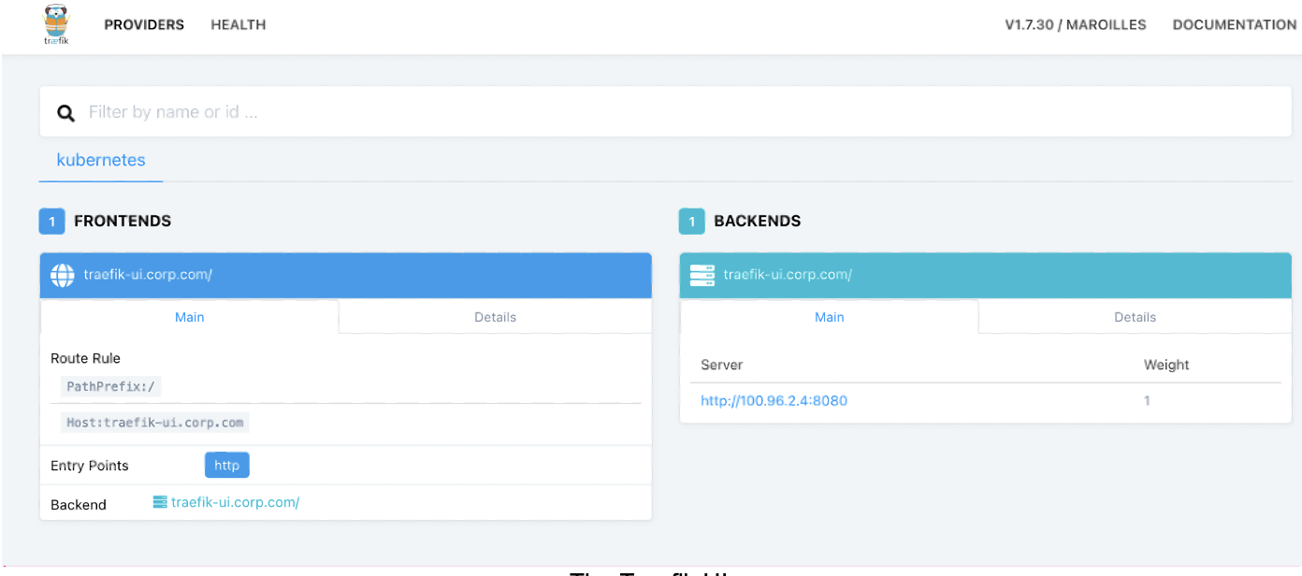
Task: Click the Frontends count badge
Action: point(51,222)
